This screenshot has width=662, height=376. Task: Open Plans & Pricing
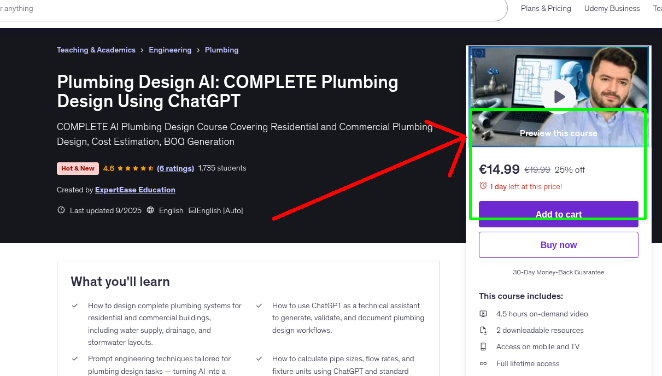pyautogui.click(x=546, y=8)
